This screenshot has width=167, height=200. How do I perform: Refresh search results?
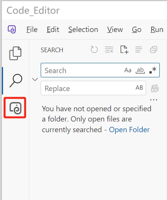[x=94, y=50]
